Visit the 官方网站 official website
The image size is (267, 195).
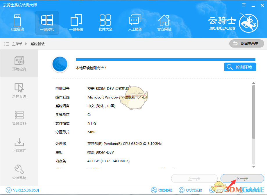(164, 23)
